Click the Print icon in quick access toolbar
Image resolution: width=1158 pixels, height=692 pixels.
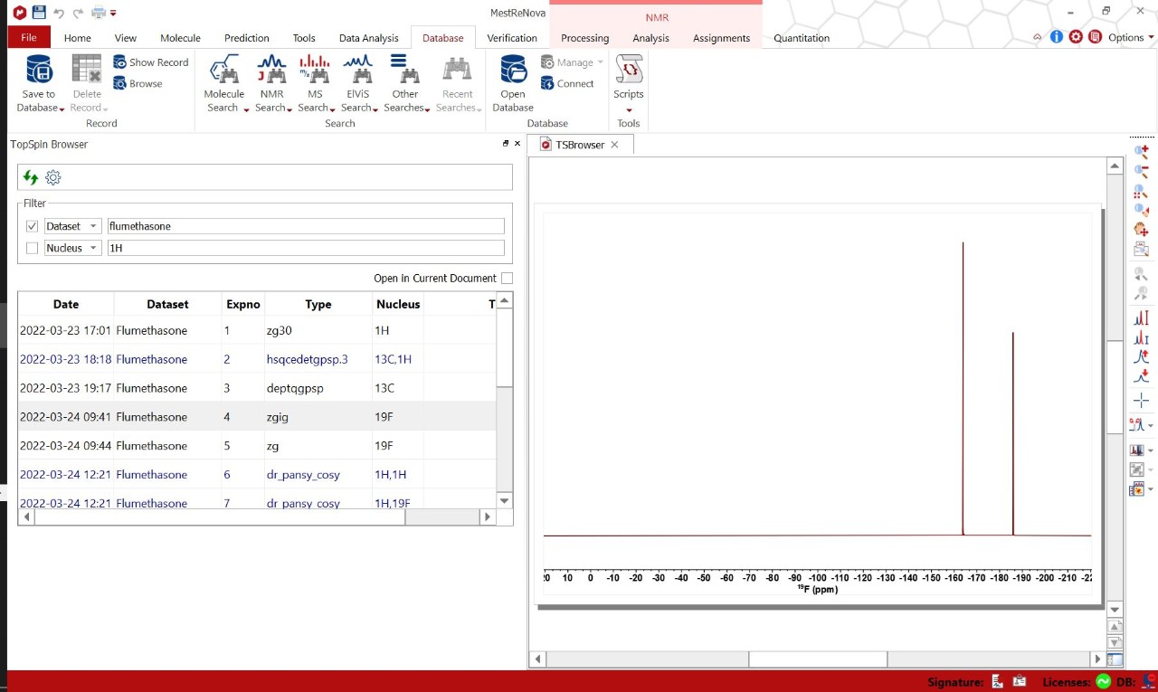(99, 13)
